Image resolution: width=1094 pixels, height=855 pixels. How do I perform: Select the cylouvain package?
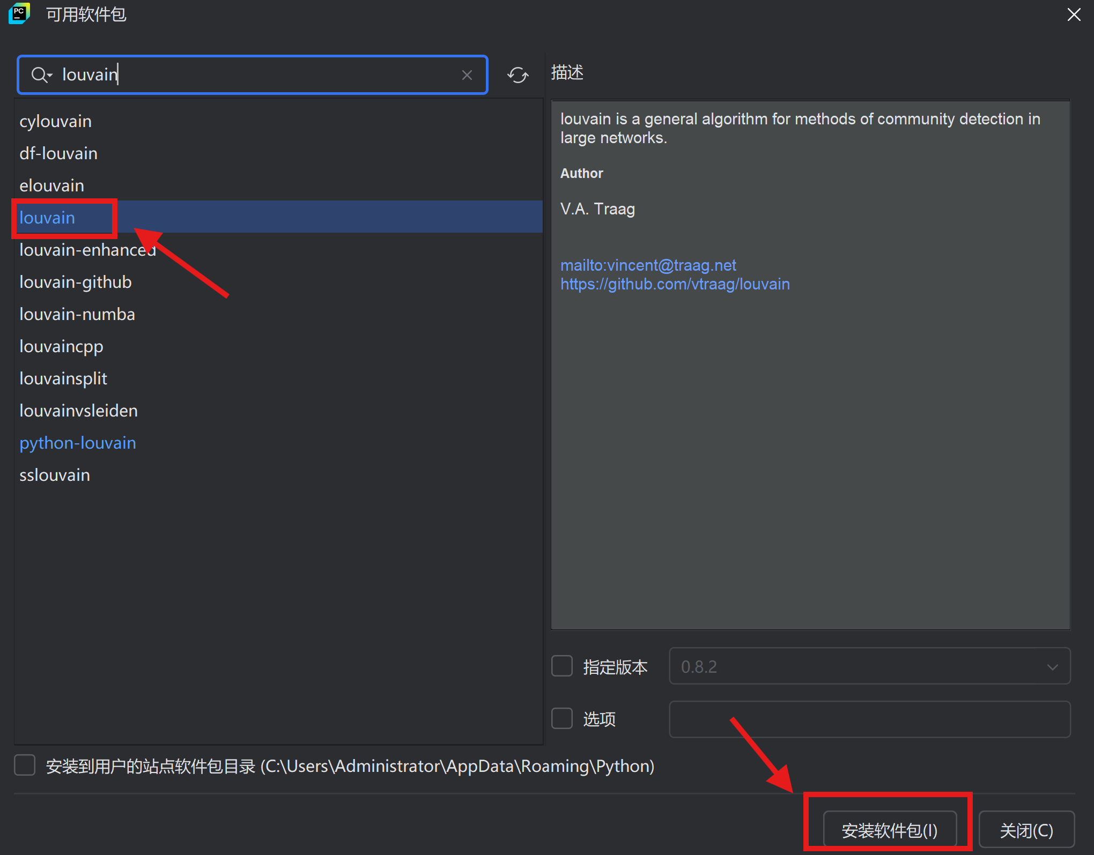(x=55, y=121)
